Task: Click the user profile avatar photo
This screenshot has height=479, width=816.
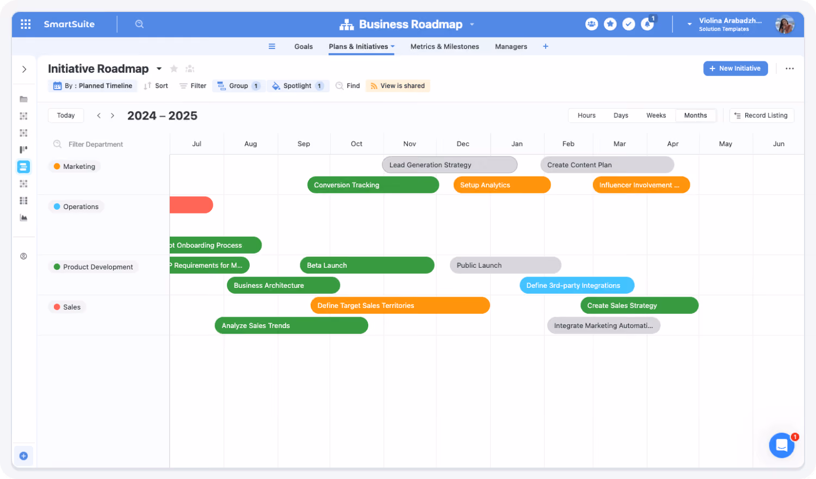Action: (784, 24)
